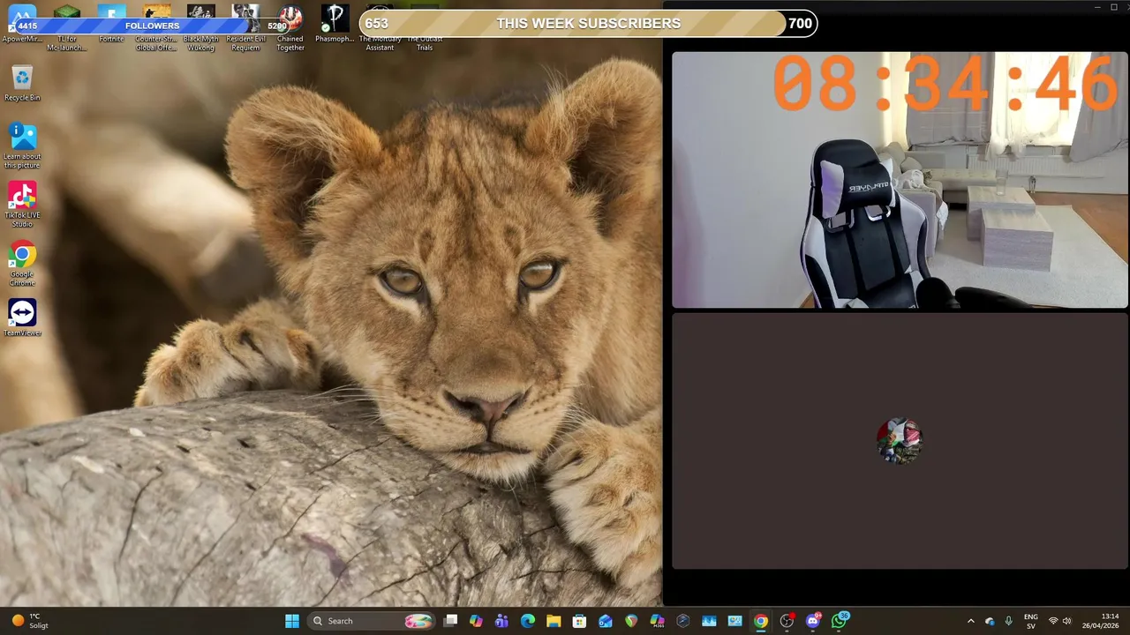1130x635 pixels.
Task: Click the taskbar Search box
Action: [x=372, y=621]
